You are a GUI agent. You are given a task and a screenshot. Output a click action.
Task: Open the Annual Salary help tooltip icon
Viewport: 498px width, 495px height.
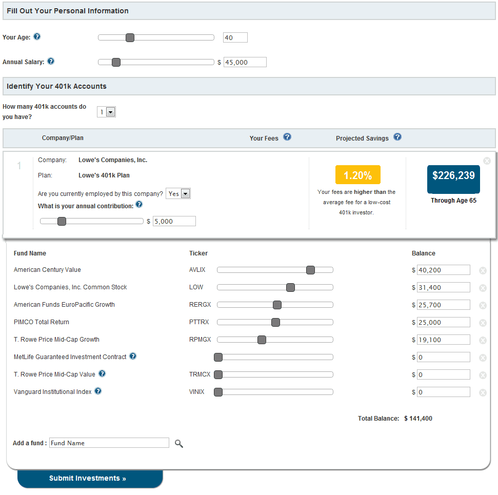(x=51, y=62)
